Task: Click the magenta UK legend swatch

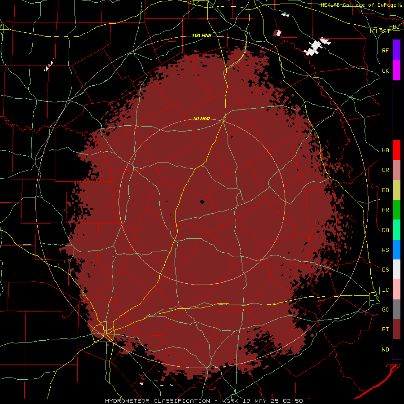Action: pos(396,70)
